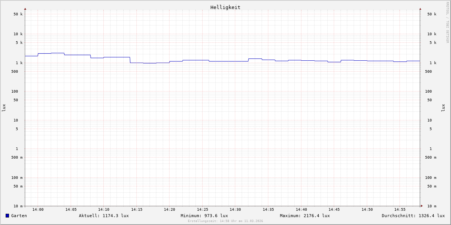Click the RRDTOOL / TOBI OETIKER watermark

pyautogui.click(x=447, y=22)
